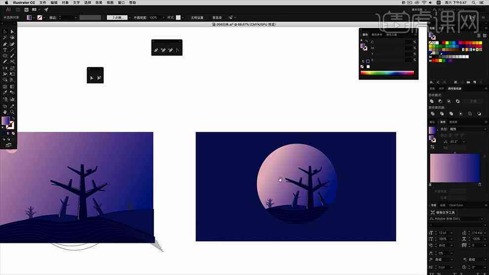Switch Swatches panel to list view
The height and width of the screenshot is (275, 489).
[479, 36]
